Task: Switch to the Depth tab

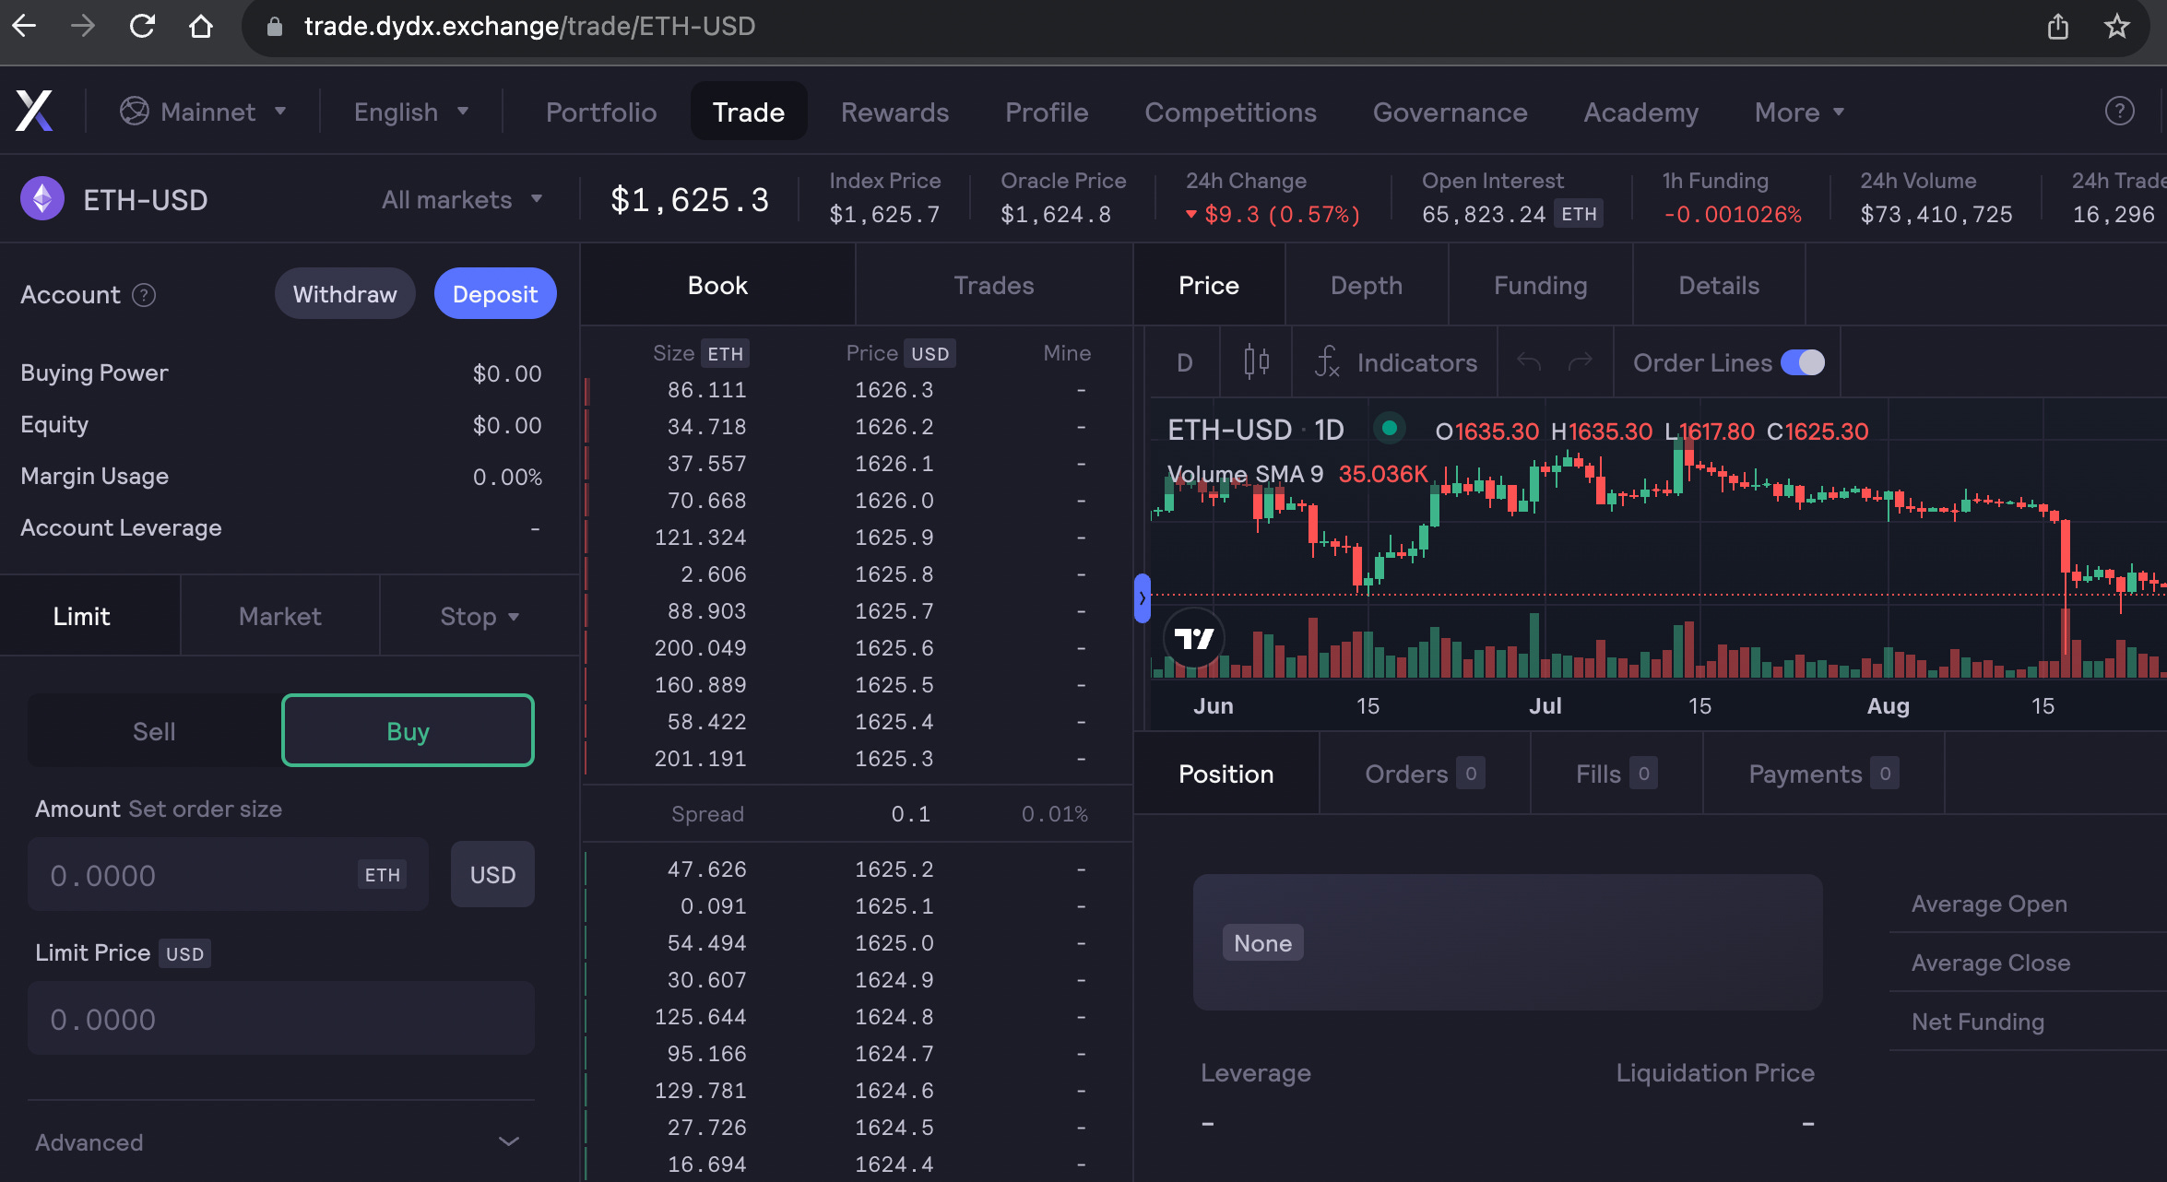Action: coord(1366,285)
